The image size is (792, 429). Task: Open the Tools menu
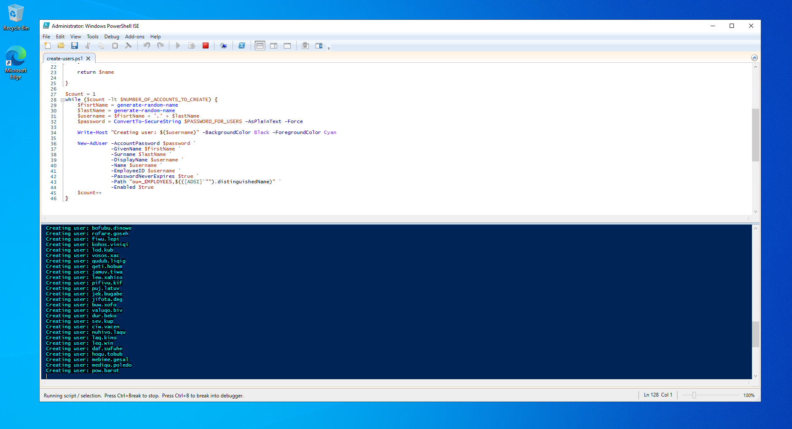point(93,37)
